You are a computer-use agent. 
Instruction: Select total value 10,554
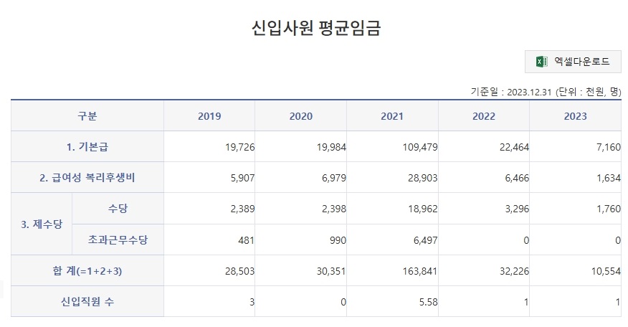pyautogui.click(x=606, y=271)
